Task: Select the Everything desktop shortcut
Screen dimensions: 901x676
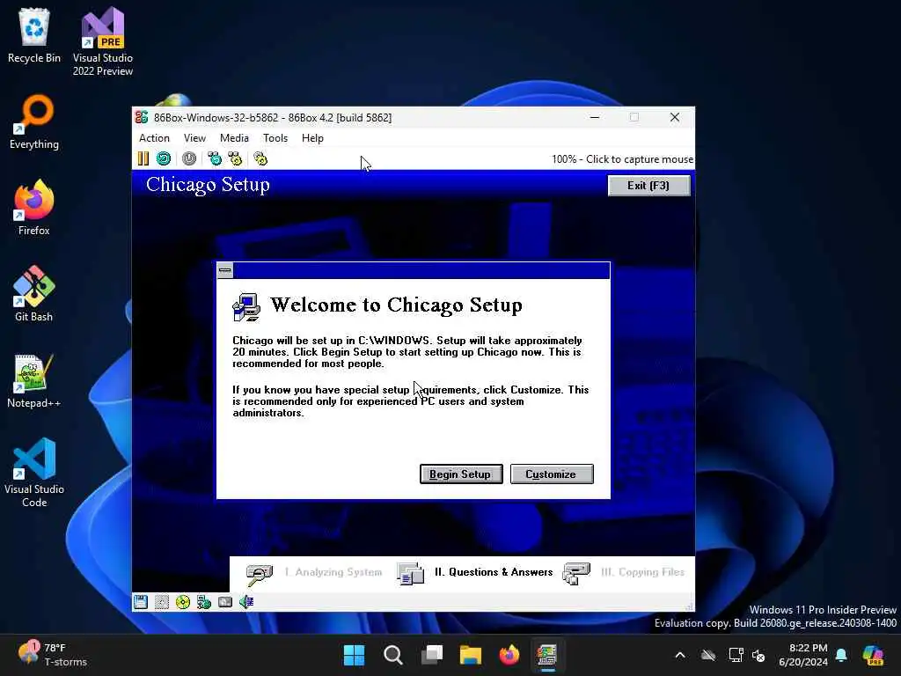Action: [34, 121]
